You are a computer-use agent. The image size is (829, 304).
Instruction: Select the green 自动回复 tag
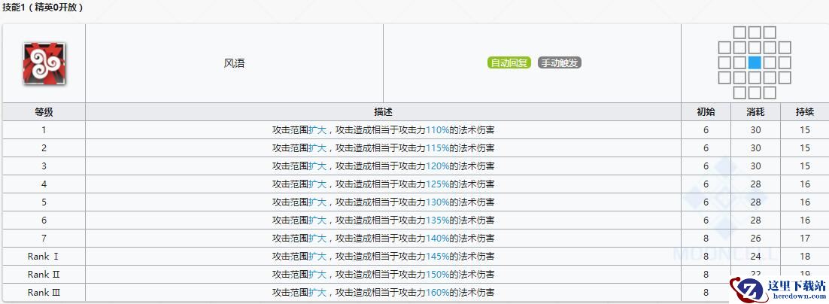pos(509,63)
